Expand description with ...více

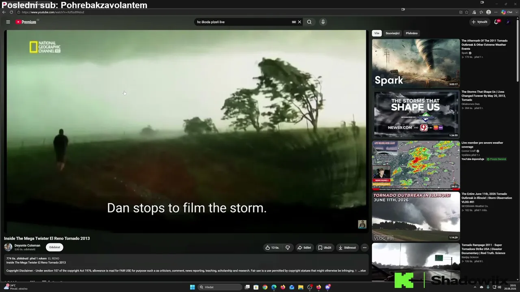362,271
